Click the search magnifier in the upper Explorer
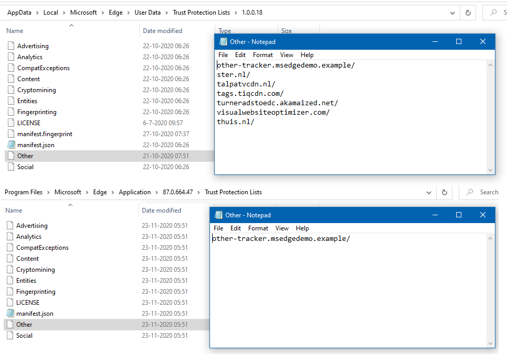The height and width of the screenshot is (354, 508). [493, 13]
